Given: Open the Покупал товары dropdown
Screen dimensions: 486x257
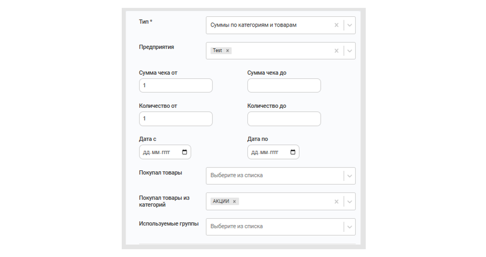Looking at the screenshot, I should 280,176.
